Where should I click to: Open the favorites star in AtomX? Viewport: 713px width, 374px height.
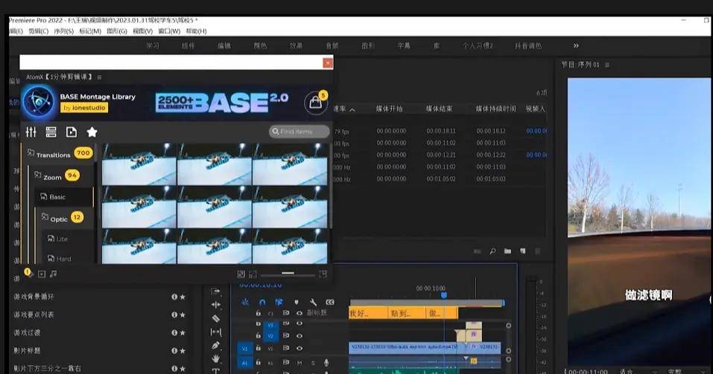pos(92,132)
